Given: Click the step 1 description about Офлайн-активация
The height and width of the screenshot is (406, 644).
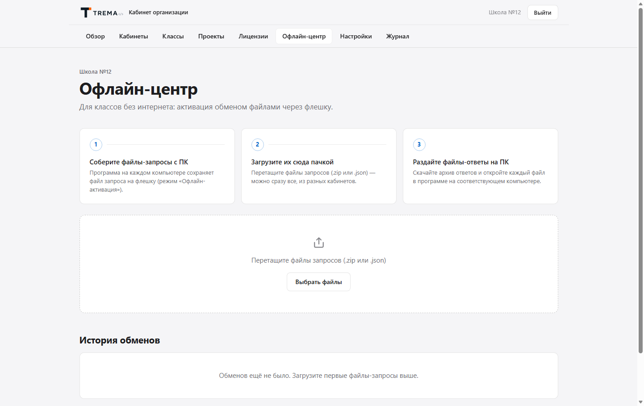Looking at the screenshot, I should coord(152,181).
